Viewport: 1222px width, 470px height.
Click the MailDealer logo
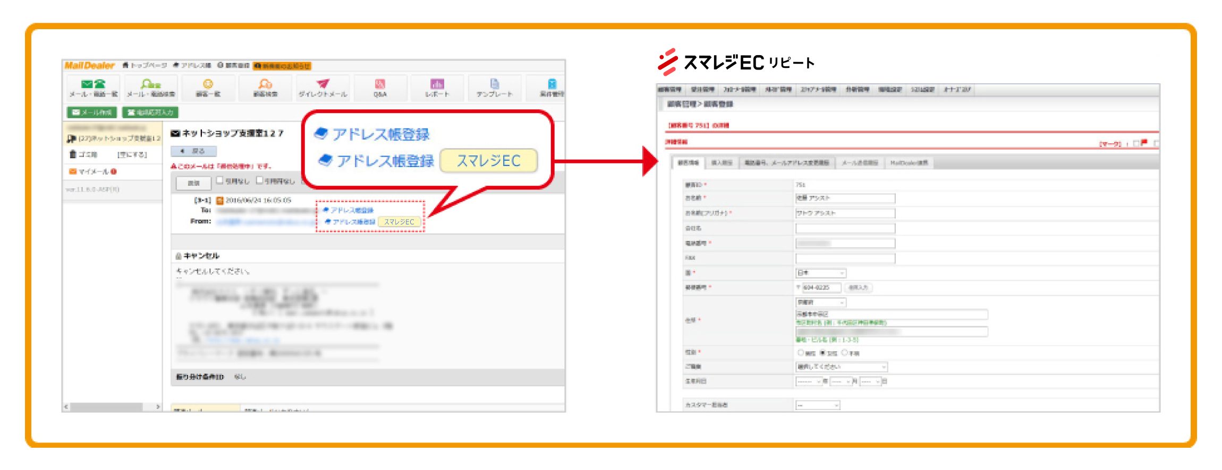point(89,65)
